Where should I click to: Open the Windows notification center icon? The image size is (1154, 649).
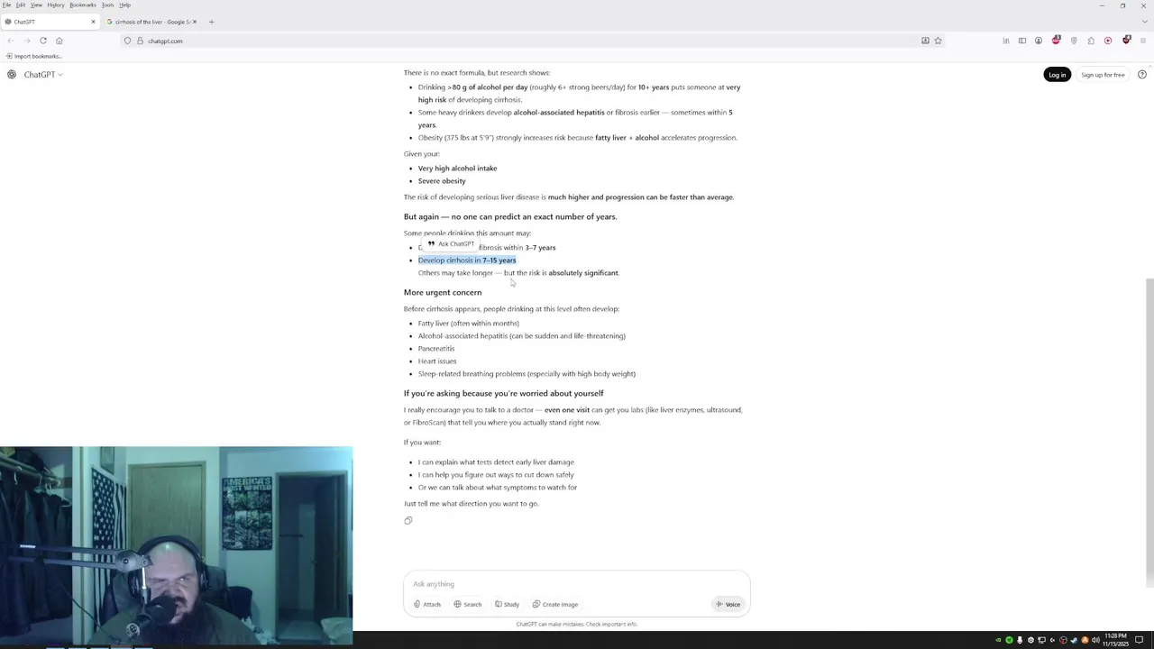[x=1139, y=640]
